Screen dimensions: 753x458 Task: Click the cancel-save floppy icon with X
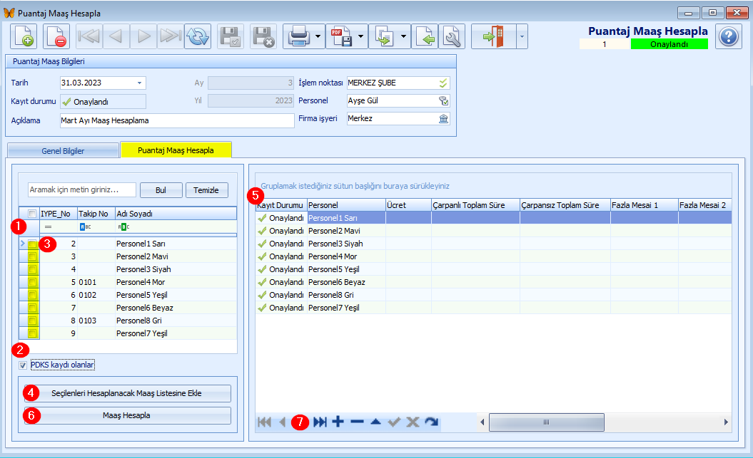click(x=263, y=36)
